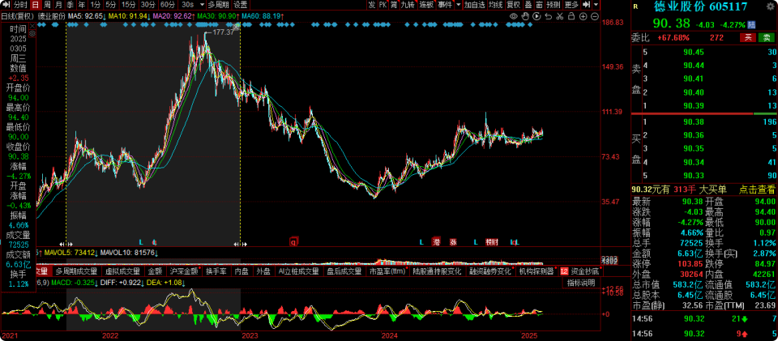The width and height of the screenshot is (778, 341).
Task: Select the 年 yearly period
Action: [x=81, y=5]
